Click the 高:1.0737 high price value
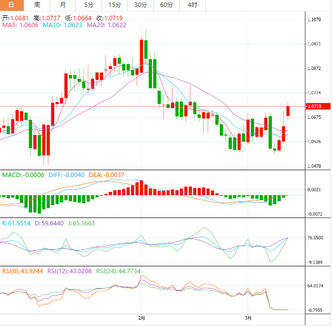 pos(47,18)
